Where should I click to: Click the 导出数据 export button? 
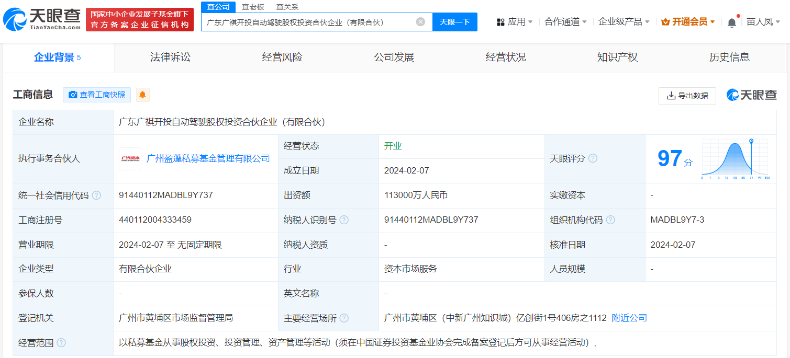tap(687, 96)
